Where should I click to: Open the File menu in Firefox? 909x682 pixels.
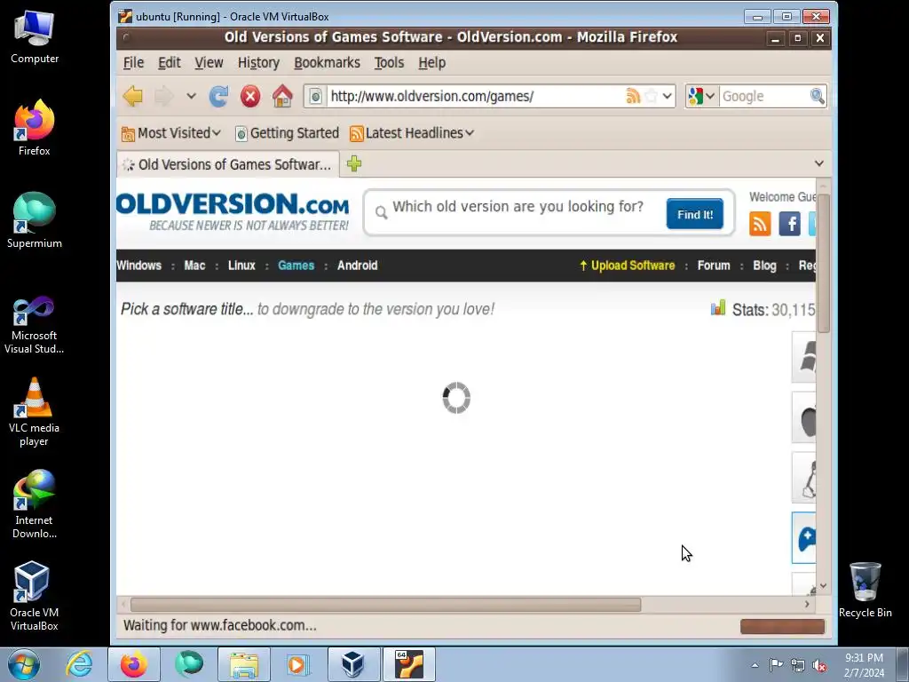[133, 63]
